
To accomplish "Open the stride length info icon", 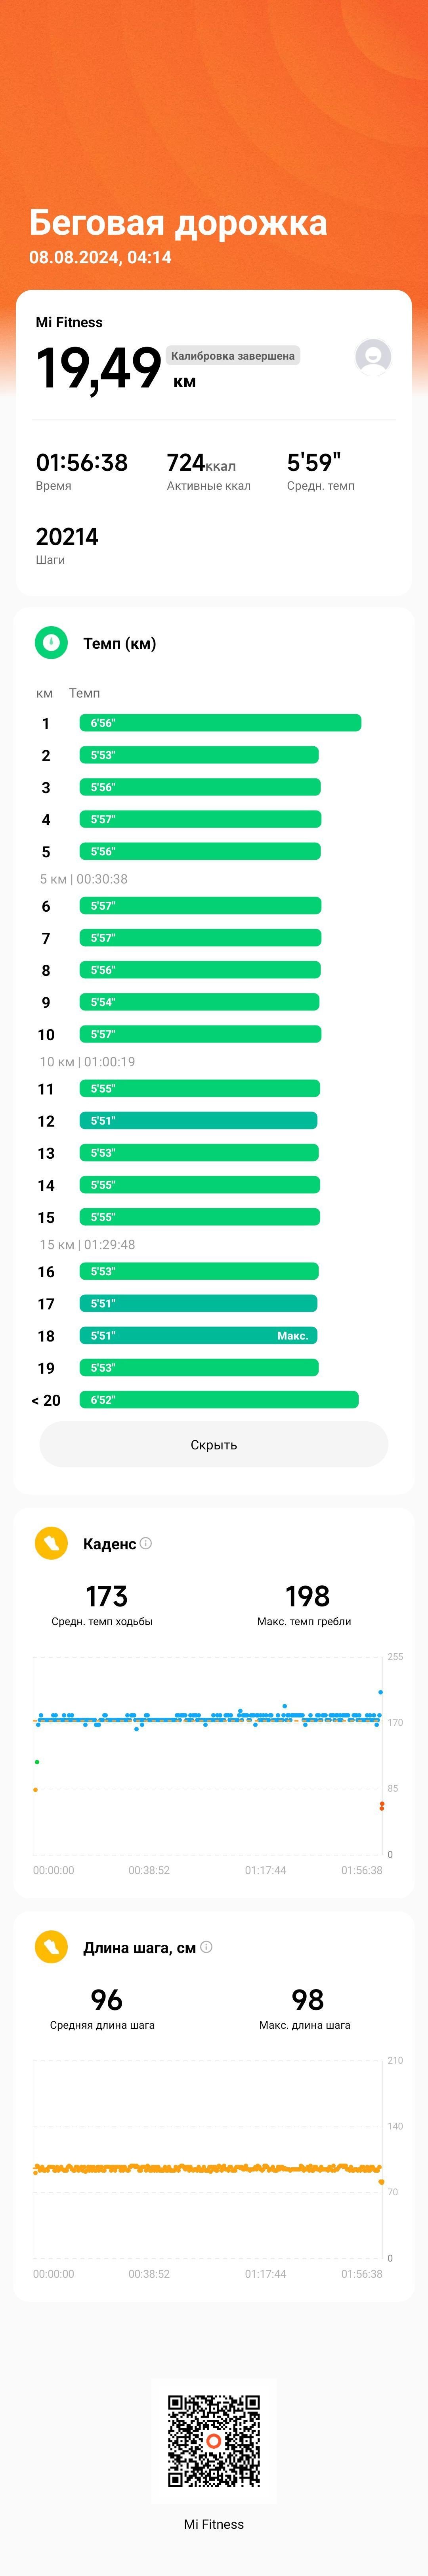I will [x=206, y=1947].
